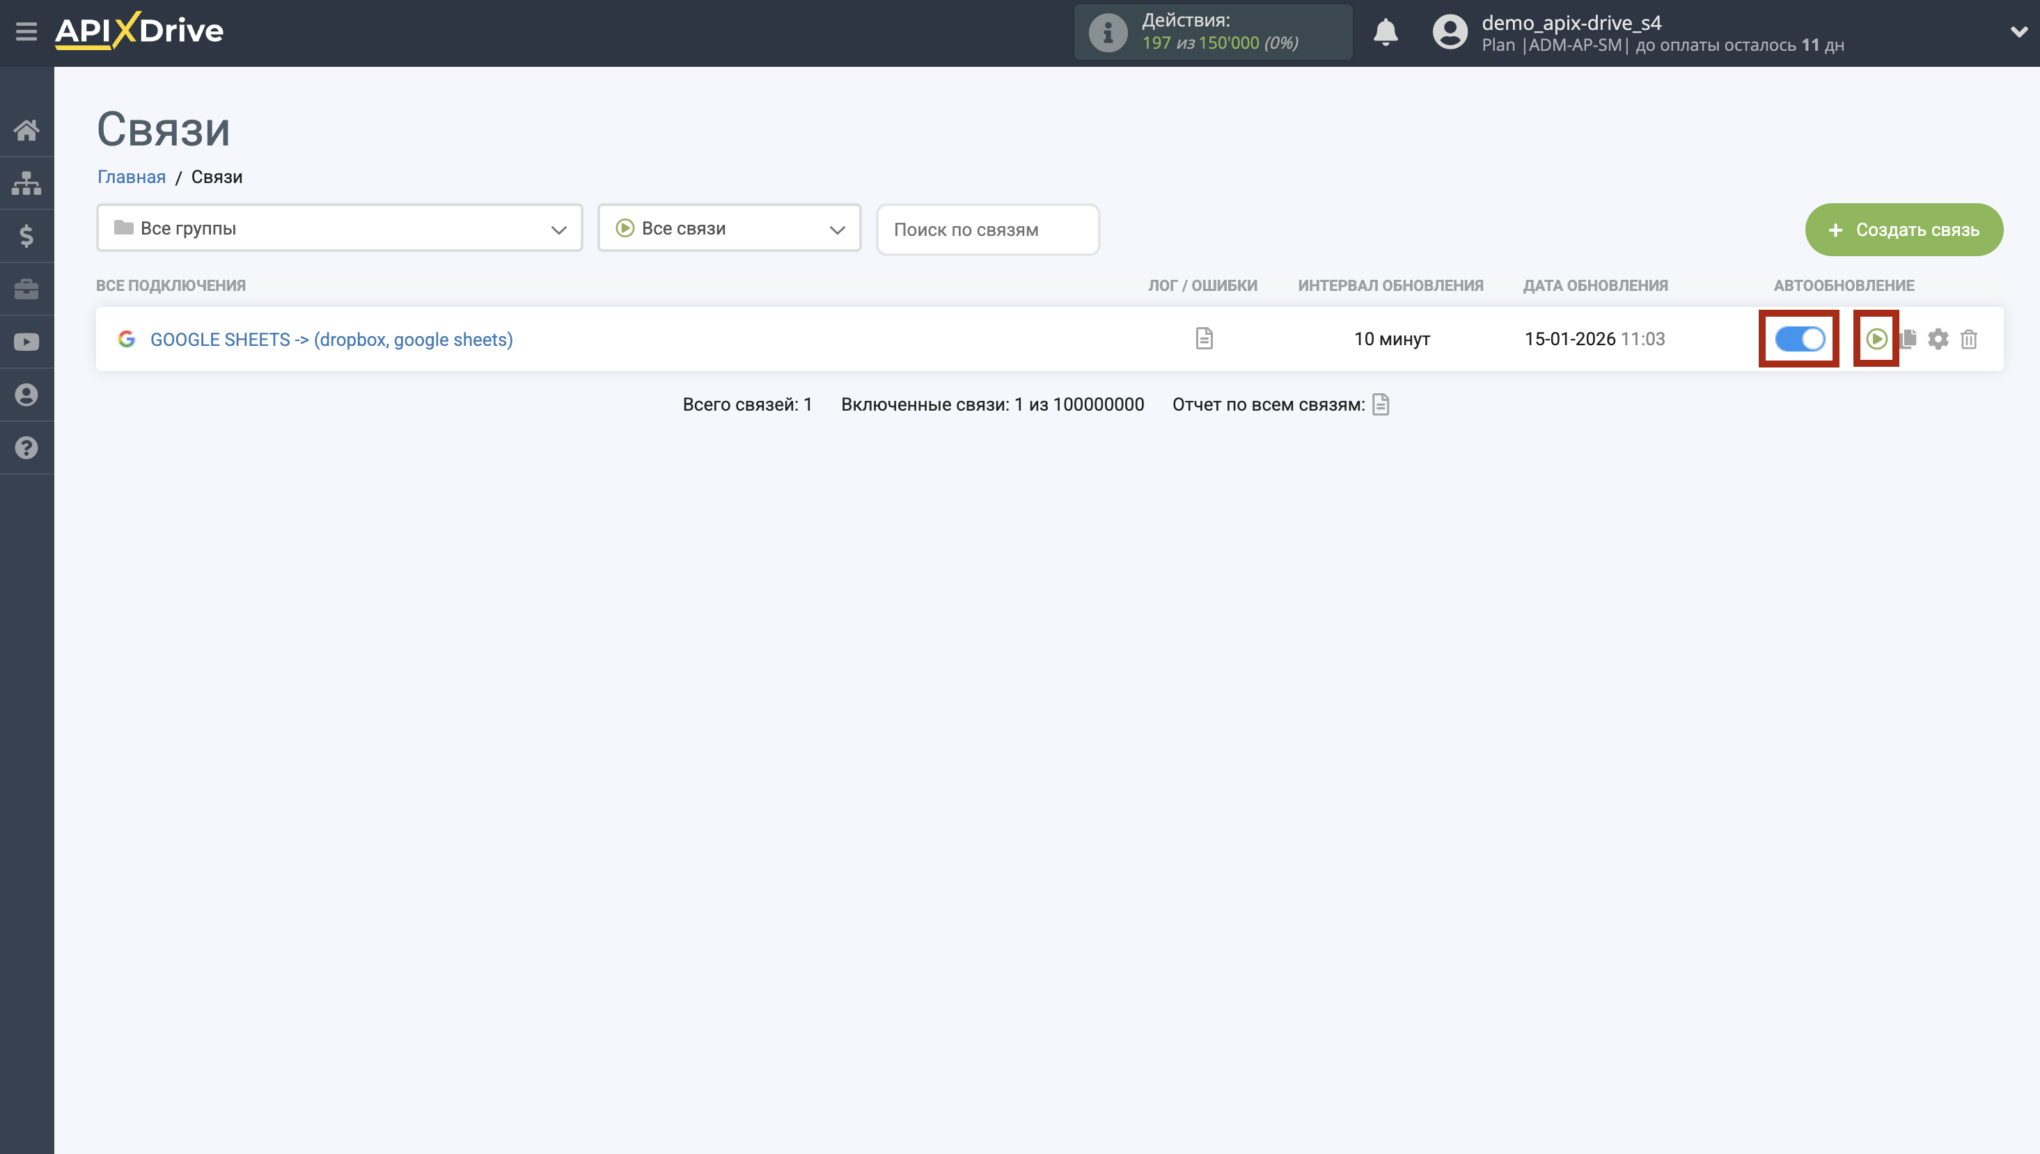Open the log document icon for the connection
The image size is (2040, 1154).
pyautogui.click(x=1202, y=338)
